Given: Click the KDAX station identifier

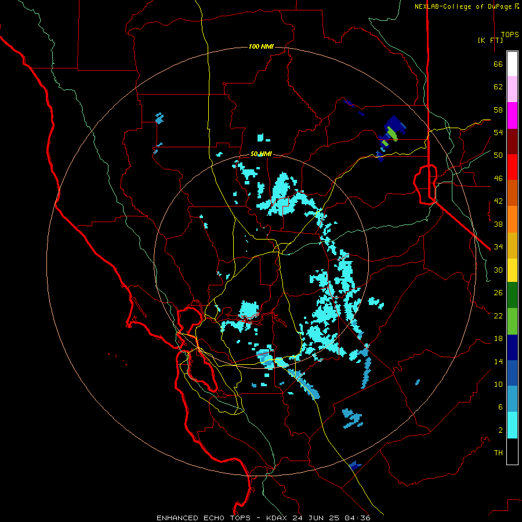Looking at the screenshot, I should (278, 518).
